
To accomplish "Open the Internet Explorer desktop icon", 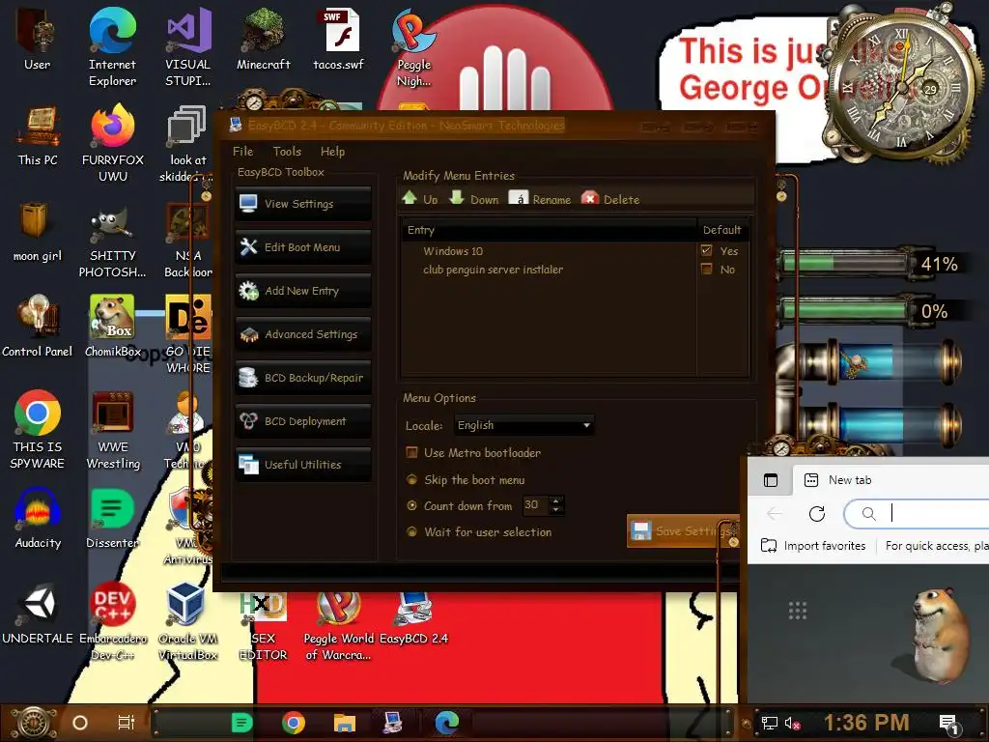I will [112, 47].
